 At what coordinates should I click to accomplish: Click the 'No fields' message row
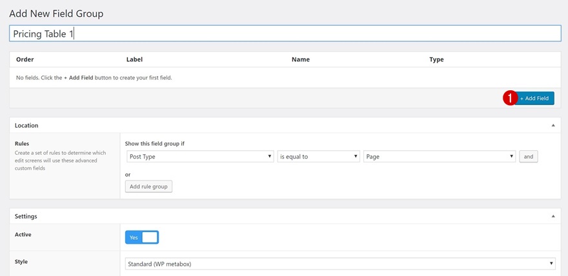coord(94,77)
